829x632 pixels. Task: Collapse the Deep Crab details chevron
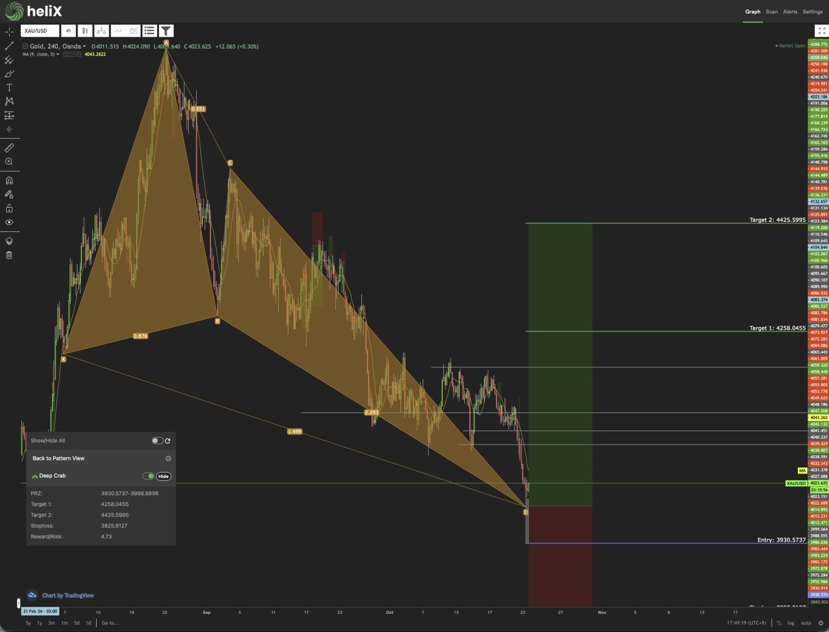[35, 476]
